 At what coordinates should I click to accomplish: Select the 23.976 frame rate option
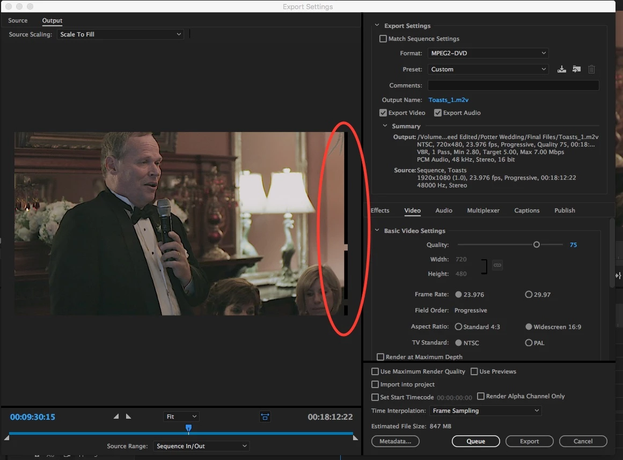(x=458, y=295)
